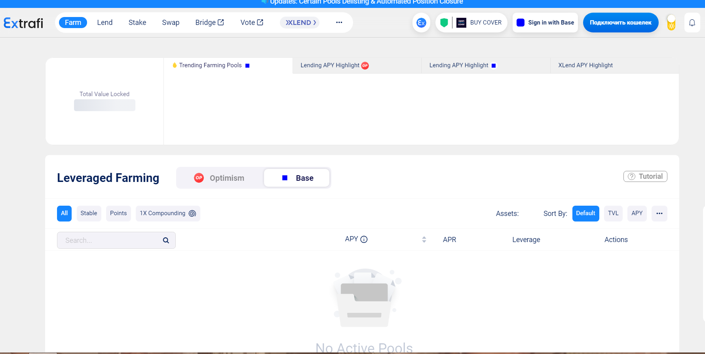Open the notifications bell
This screenshot has height=354, width=705.
click(692, 23)
